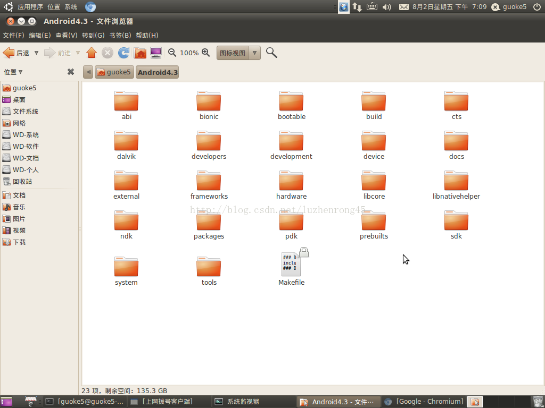Open the 查看(V) menu
Screen dimensions: 545x408
67,36
